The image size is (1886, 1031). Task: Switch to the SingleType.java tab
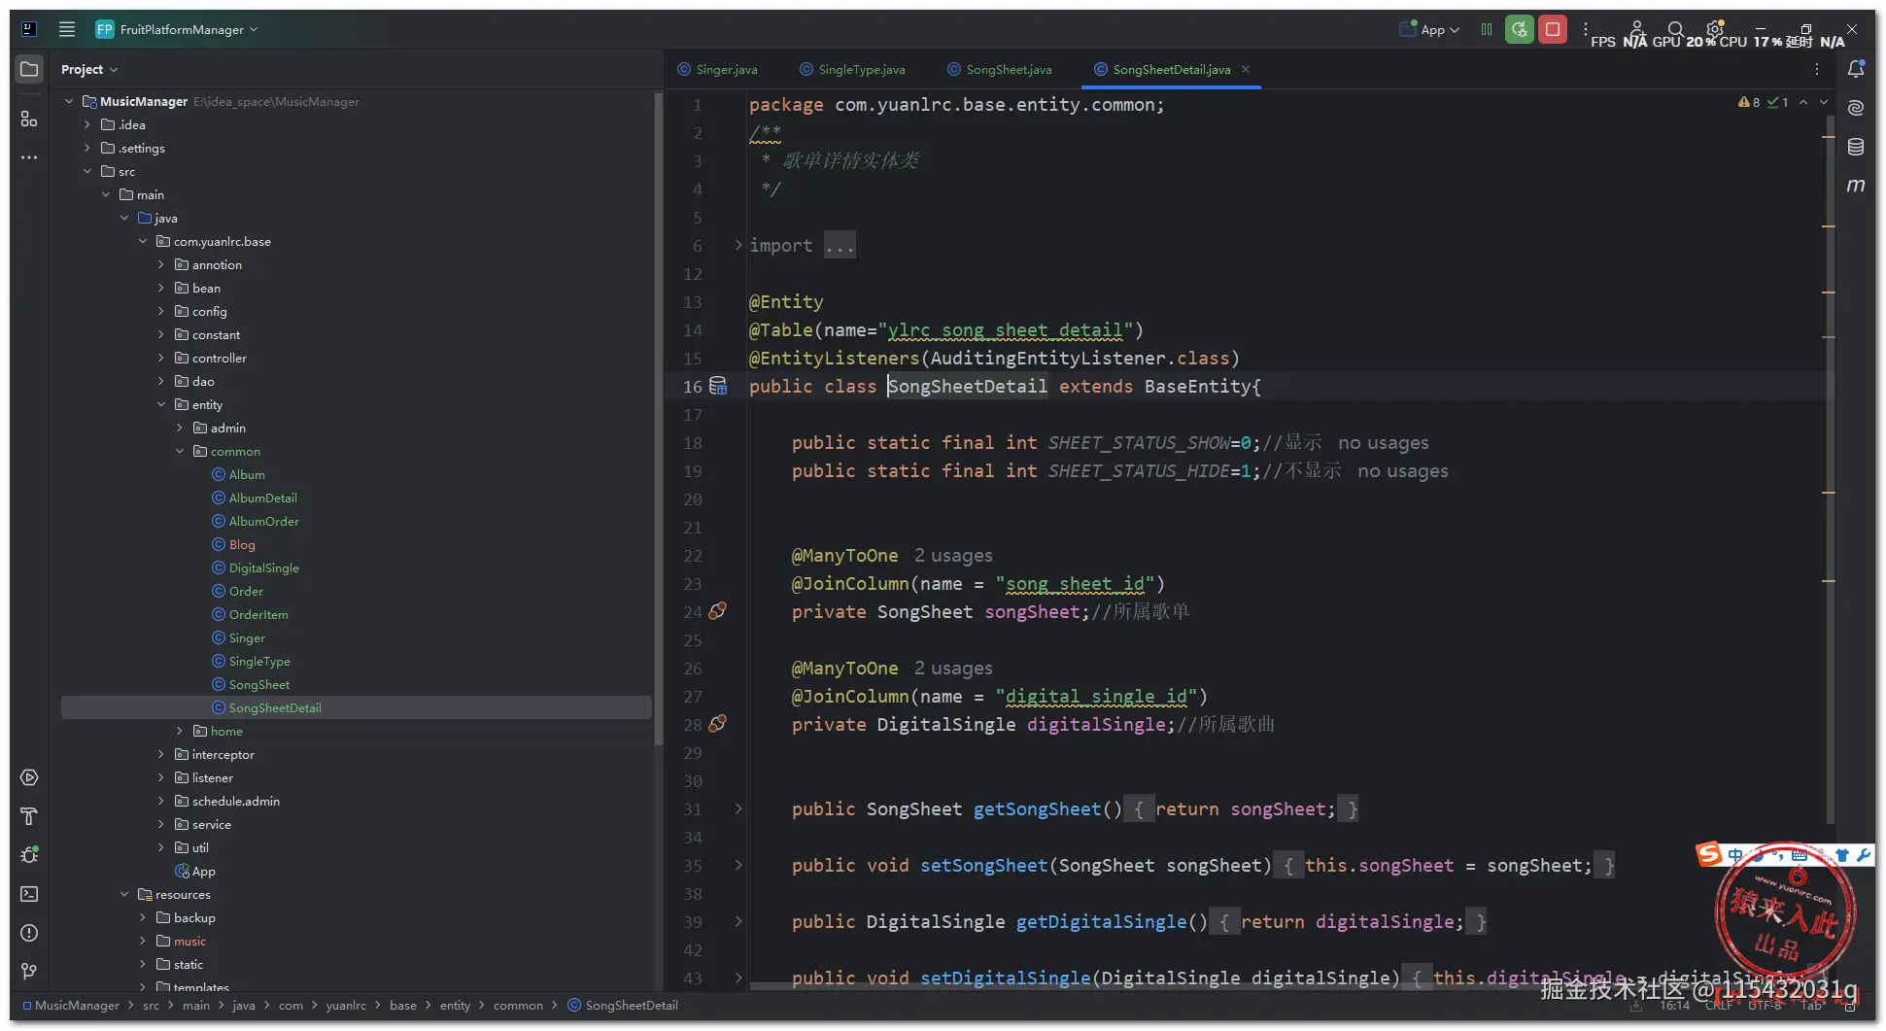click(x=852, y=69)
